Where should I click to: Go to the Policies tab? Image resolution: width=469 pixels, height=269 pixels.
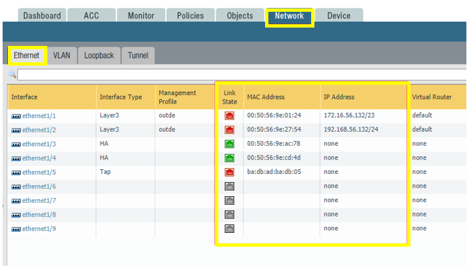click(190, 16)
